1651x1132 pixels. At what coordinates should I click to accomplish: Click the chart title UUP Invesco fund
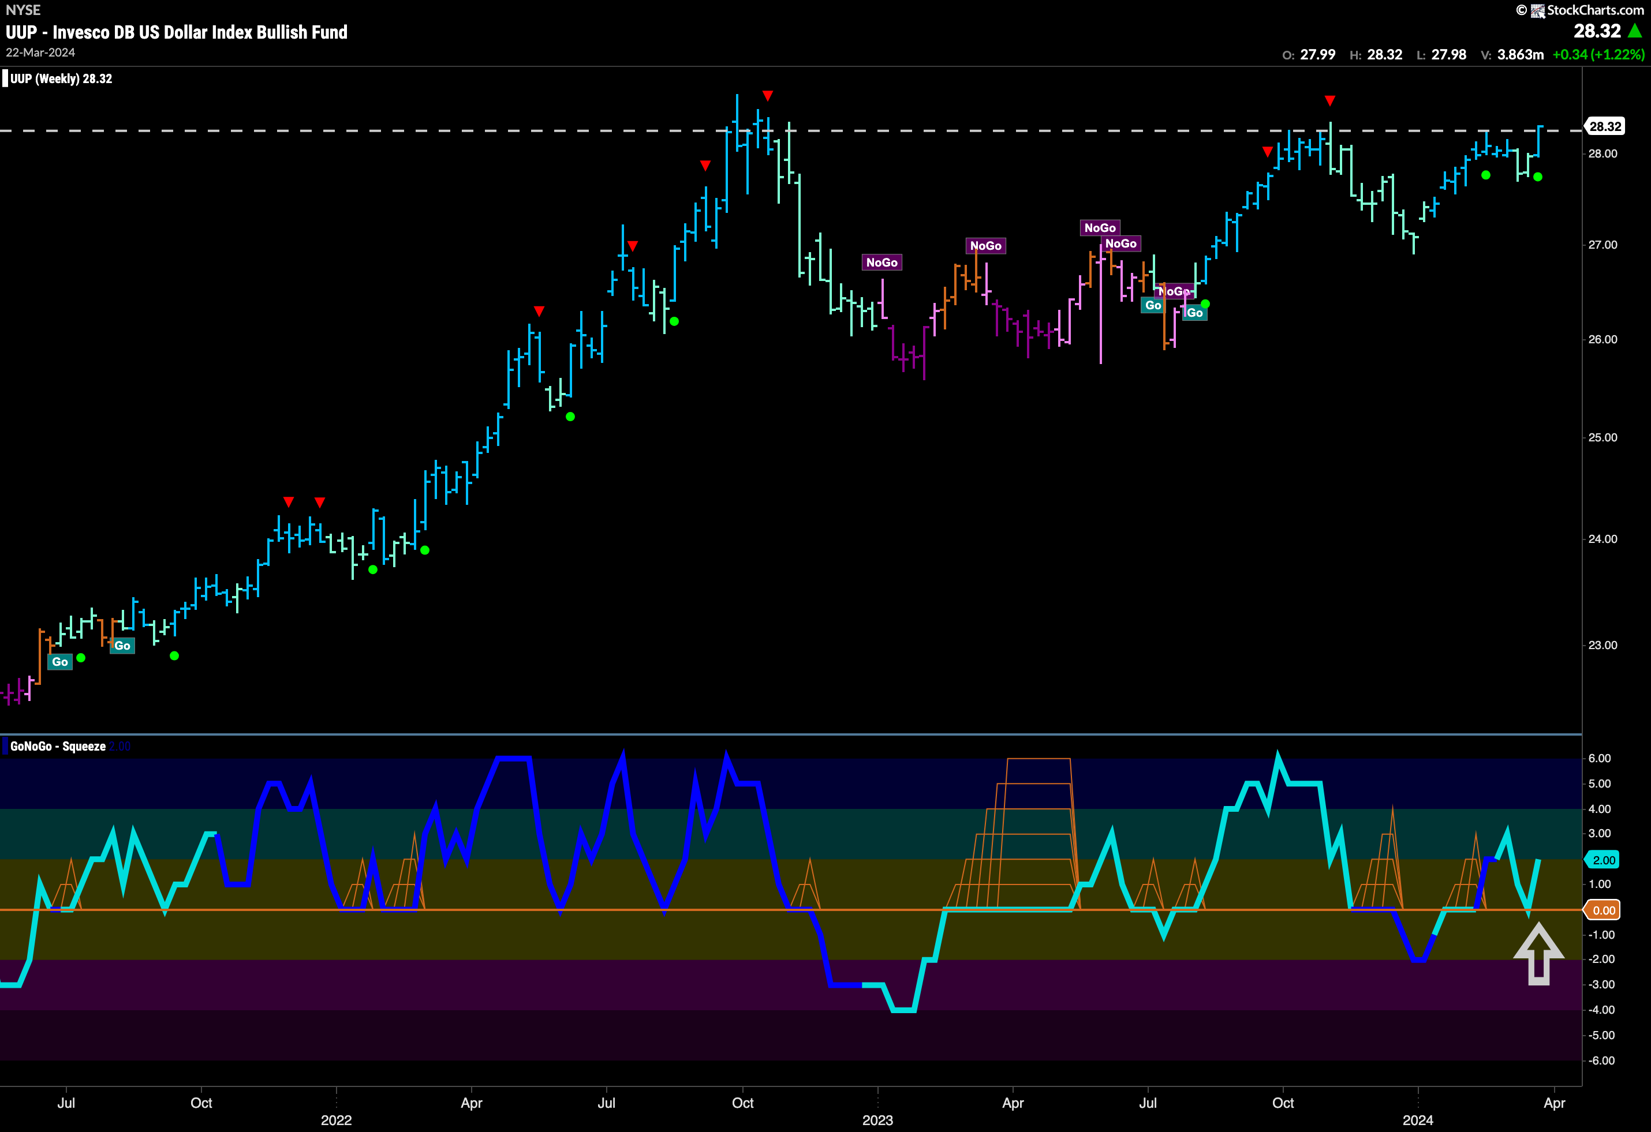(x=177, y=32)
